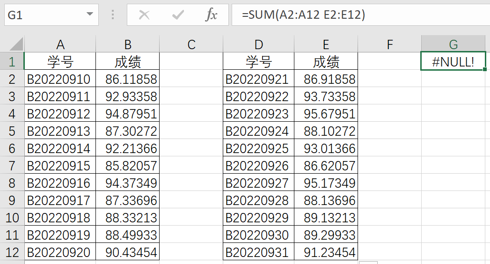Viewport: 490px width, 264px height.
Task: Select score cell 93.73358
Action: [326, 96]
